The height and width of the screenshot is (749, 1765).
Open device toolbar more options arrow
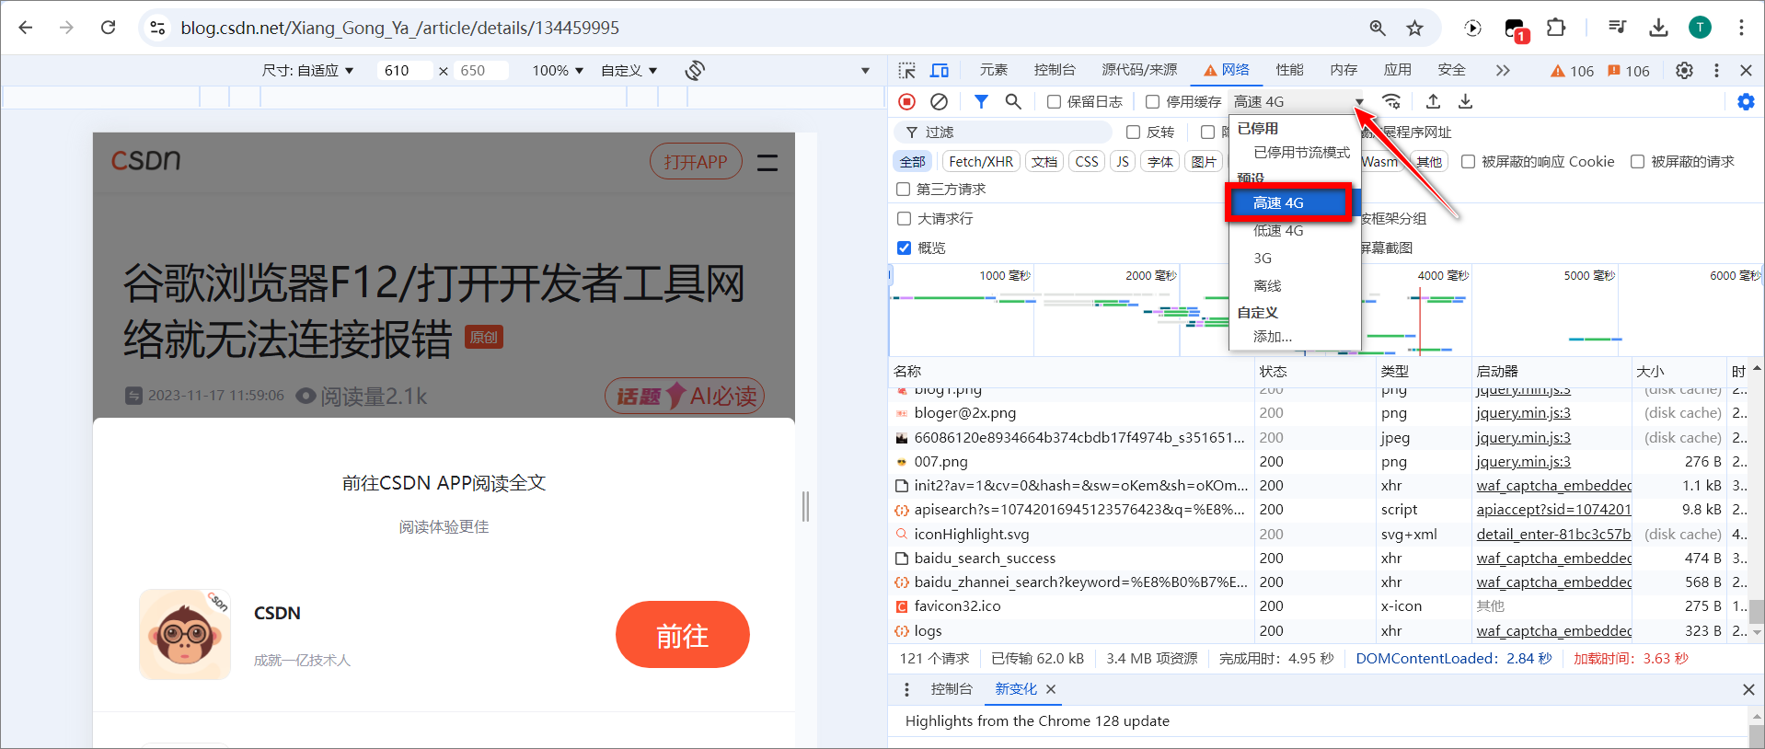(865, 70)
